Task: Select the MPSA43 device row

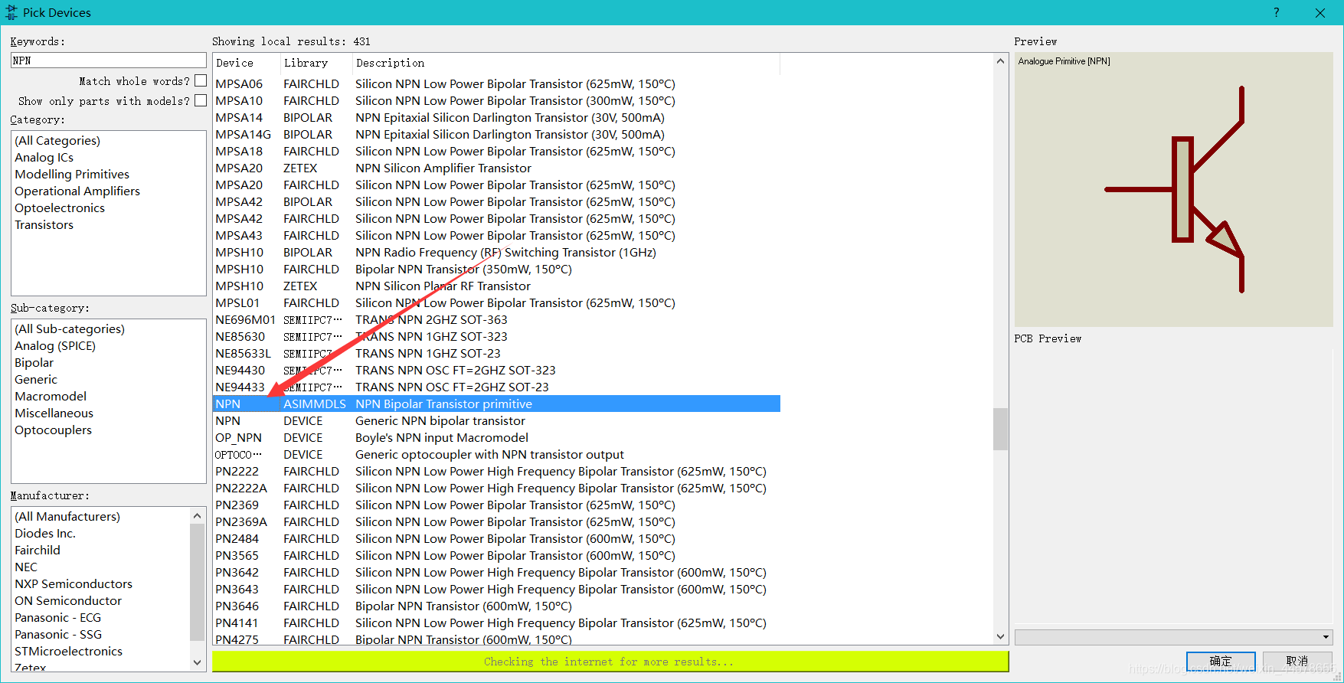Action: point(496,235)
